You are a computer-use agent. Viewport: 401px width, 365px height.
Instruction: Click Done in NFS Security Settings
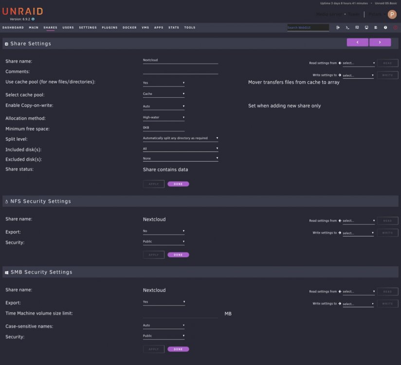[178, 255]
